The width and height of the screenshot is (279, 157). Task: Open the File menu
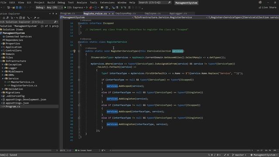tap(3, 3)
